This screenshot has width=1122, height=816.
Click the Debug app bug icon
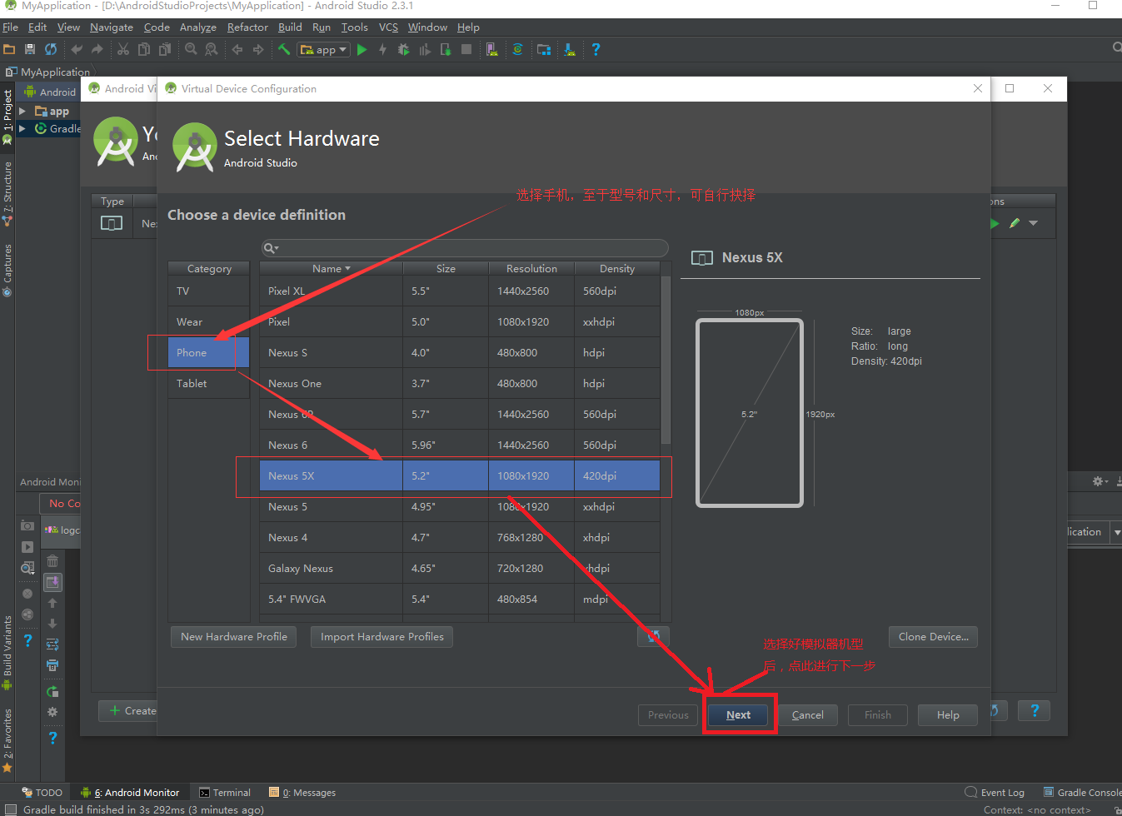coord(404,49)
